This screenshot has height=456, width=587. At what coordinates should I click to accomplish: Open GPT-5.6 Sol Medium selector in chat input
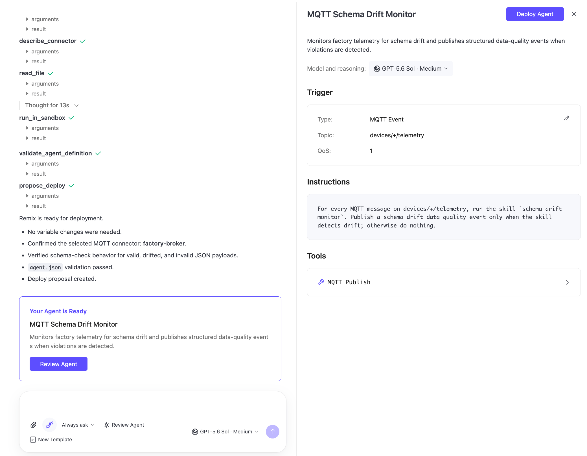[x=225, y=431]
